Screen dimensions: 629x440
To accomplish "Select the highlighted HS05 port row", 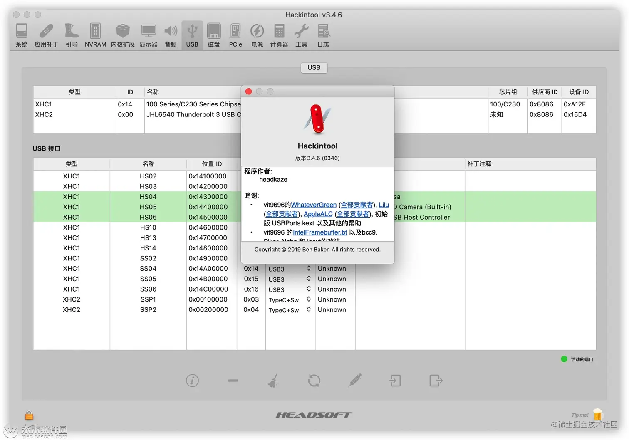I will point(314,207).
